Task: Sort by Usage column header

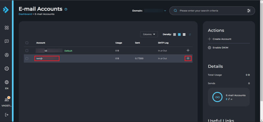Action: 119,43
